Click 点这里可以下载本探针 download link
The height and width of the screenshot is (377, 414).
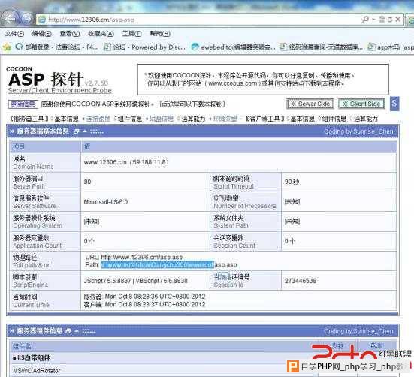[x=192, y=104]
